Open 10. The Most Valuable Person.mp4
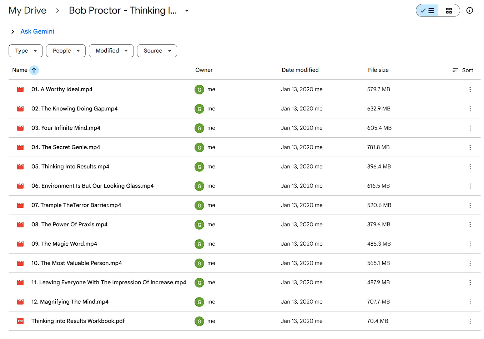The width and height of the screenshot is (484, 339). pyautogui.click(x=76, y=263)
